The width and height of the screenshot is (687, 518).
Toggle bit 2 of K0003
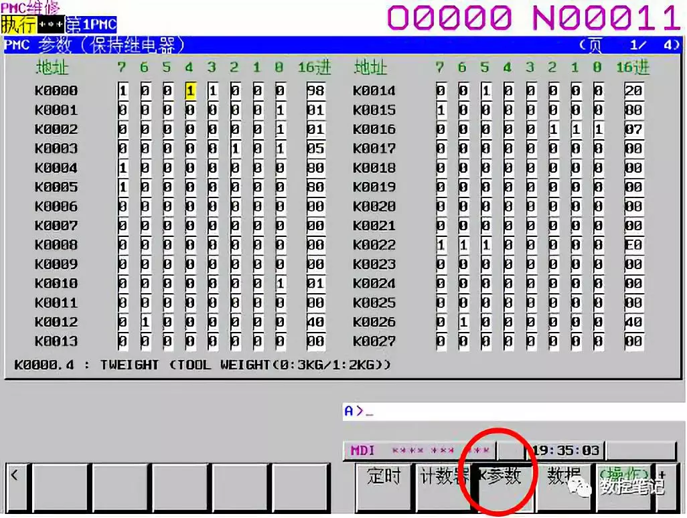tap(235, 149)
